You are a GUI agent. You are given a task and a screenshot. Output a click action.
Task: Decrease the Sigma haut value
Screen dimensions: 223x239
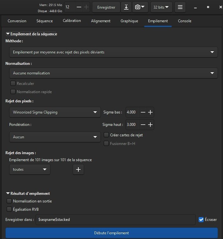143,125
